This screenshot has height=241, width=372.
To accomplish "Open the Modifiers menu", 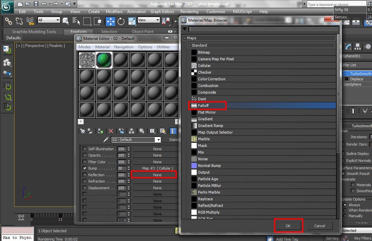I will [114, 12].
